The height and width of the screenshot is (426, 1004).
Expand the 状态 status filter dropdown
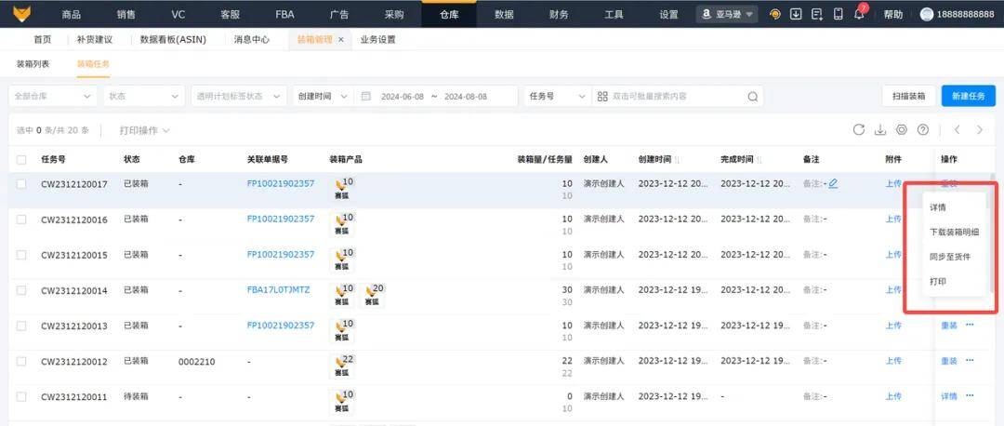144,96
